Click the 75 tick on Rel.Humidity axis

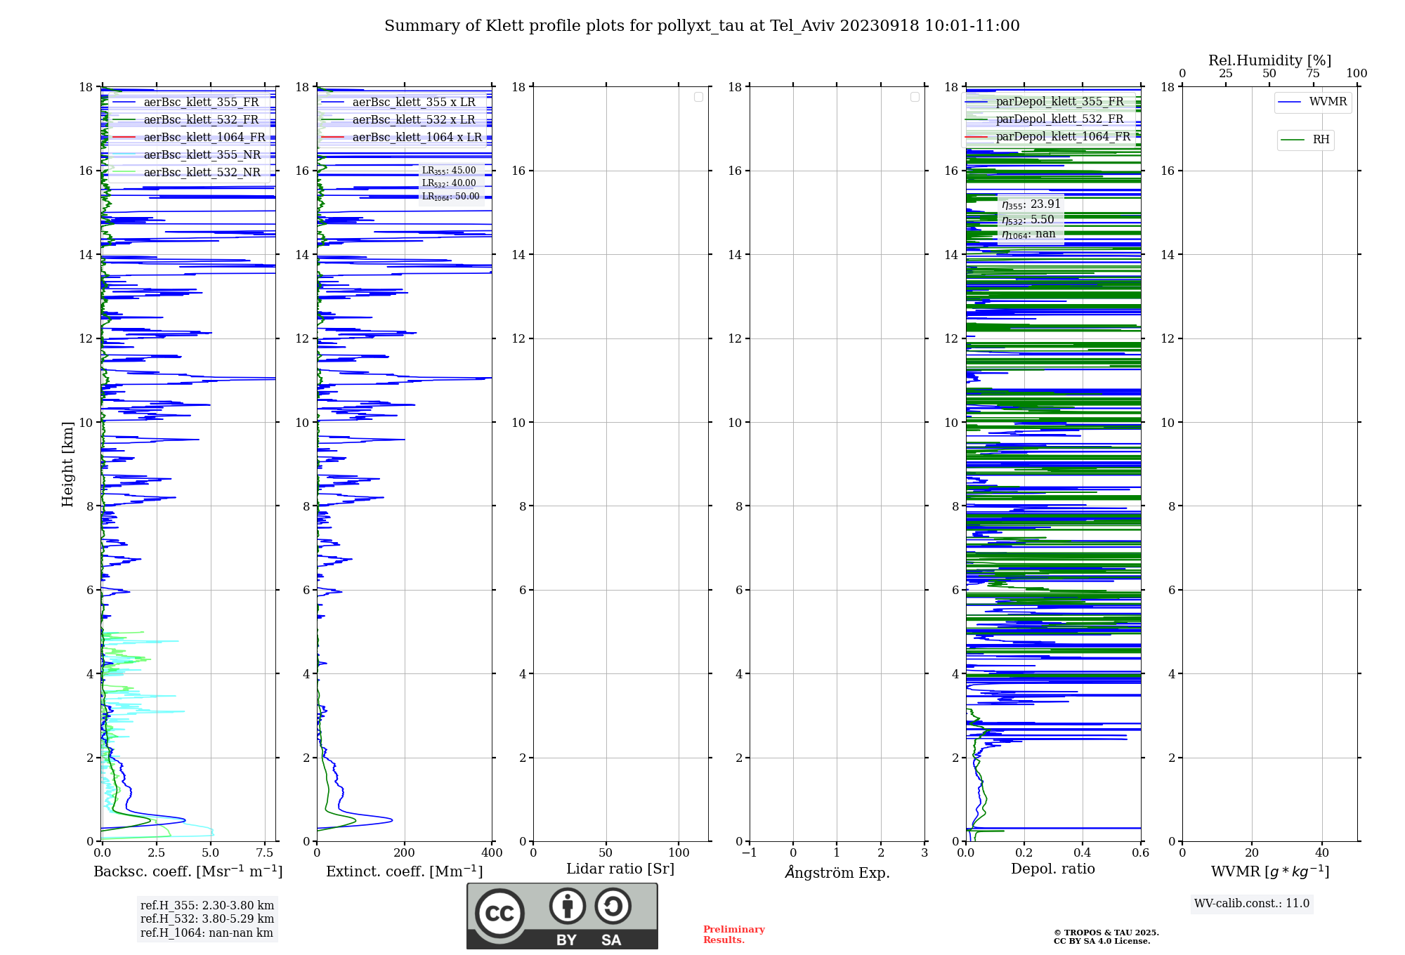coord(1313,74)
